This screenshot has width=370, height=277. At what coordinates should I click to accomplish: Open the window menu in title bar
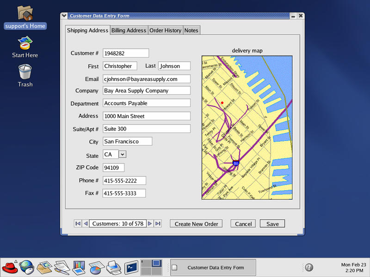(x=64, y=16)
